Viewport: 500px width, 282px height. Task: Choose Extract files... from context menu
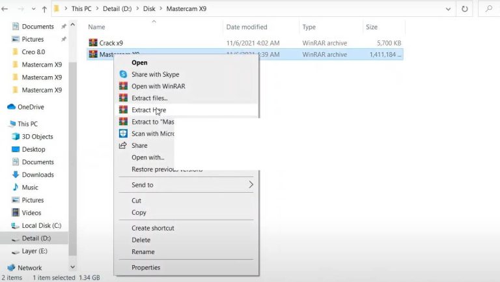[x=149, y=98]
